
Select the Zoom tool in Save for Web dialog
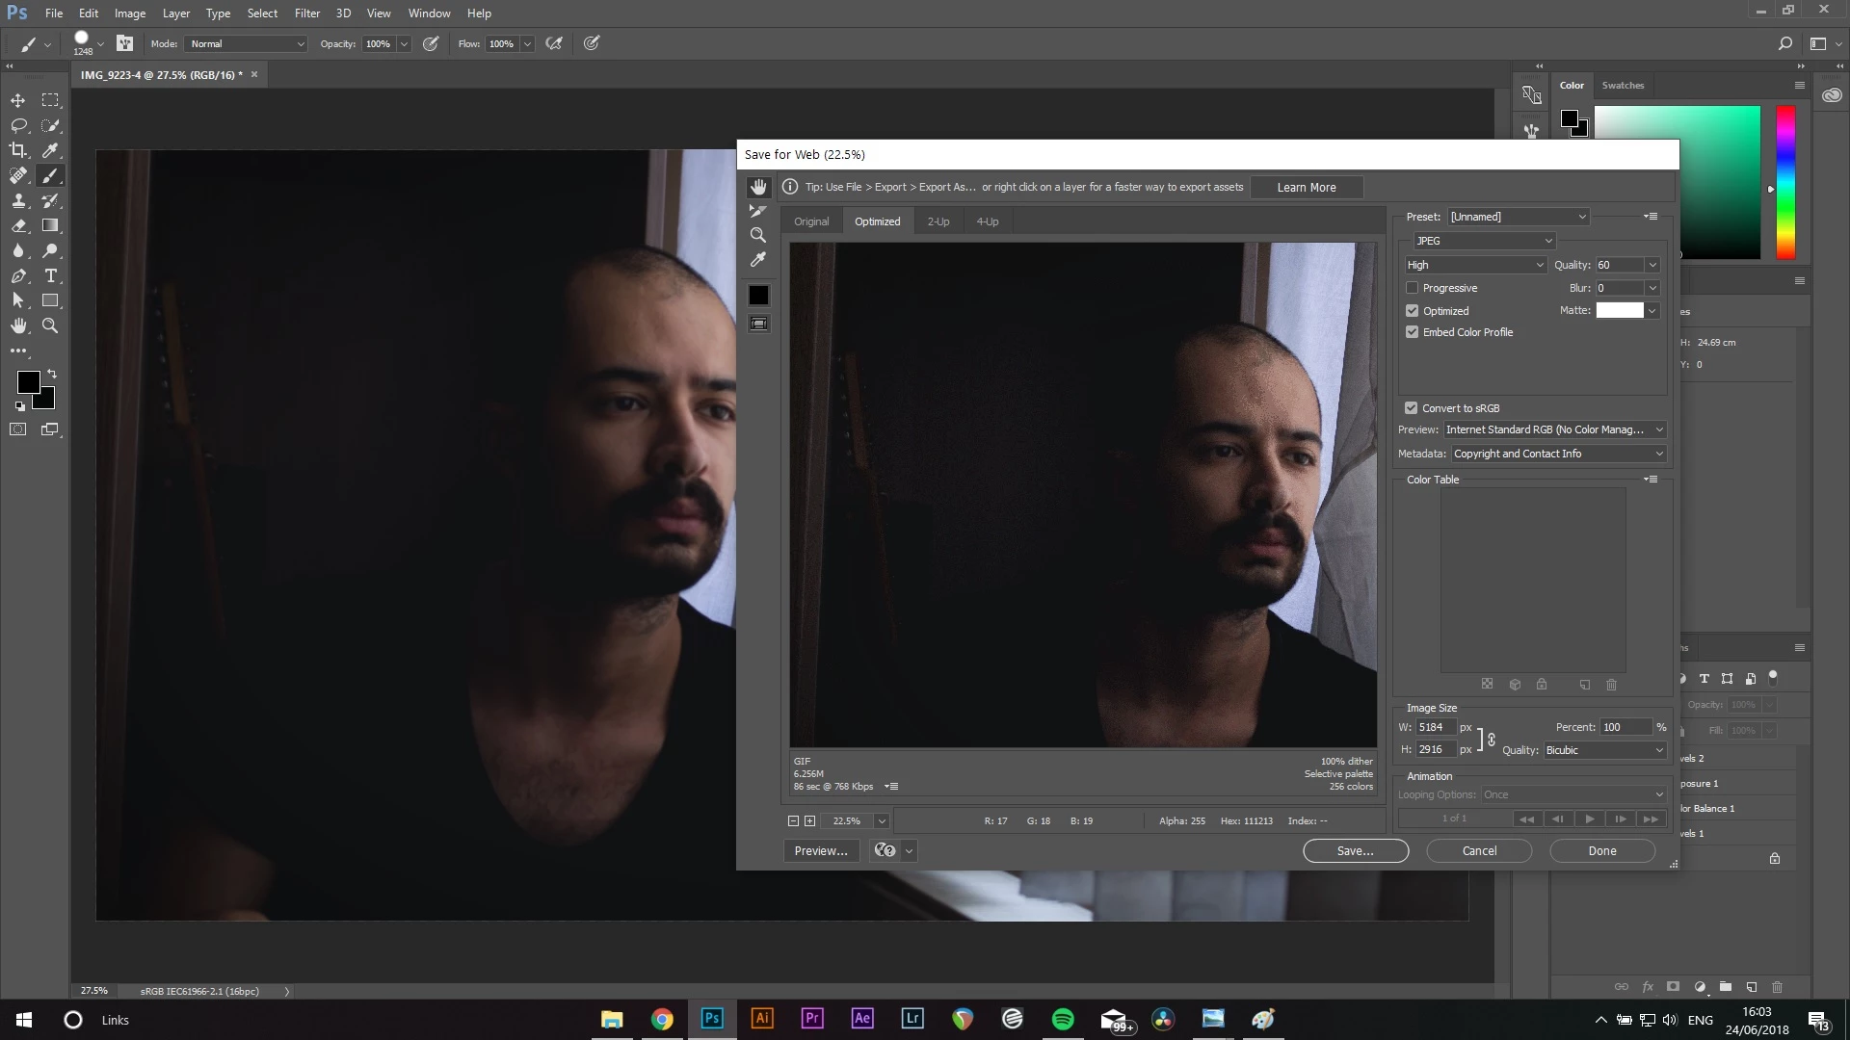tap(758, 235)
